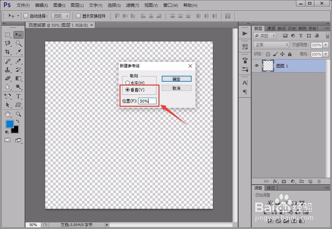Toggle lock all padlock icon
332x229 pixels.
coord(290,54)
